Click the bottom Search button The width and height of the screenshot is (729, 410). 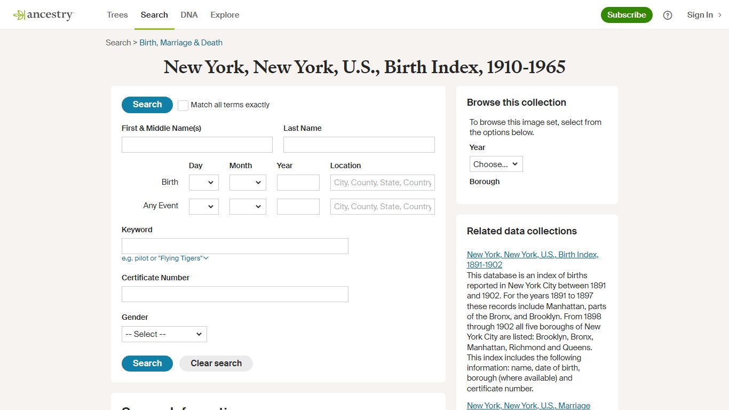tap(147, 364)
